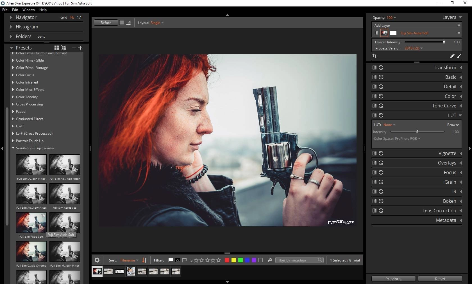Filter by green color label
The image size is (472, 284).
[240, 260]
